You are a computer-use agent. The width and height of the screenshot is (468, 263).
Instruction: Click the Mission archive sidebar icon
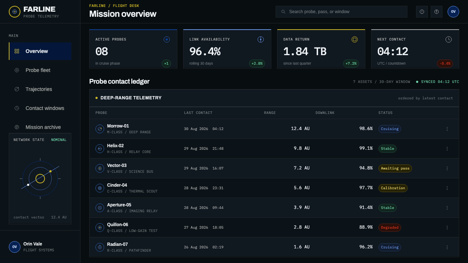pos(17,127)
